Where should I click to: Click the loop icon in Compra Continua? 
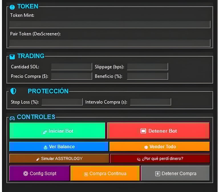click(86, 174)
